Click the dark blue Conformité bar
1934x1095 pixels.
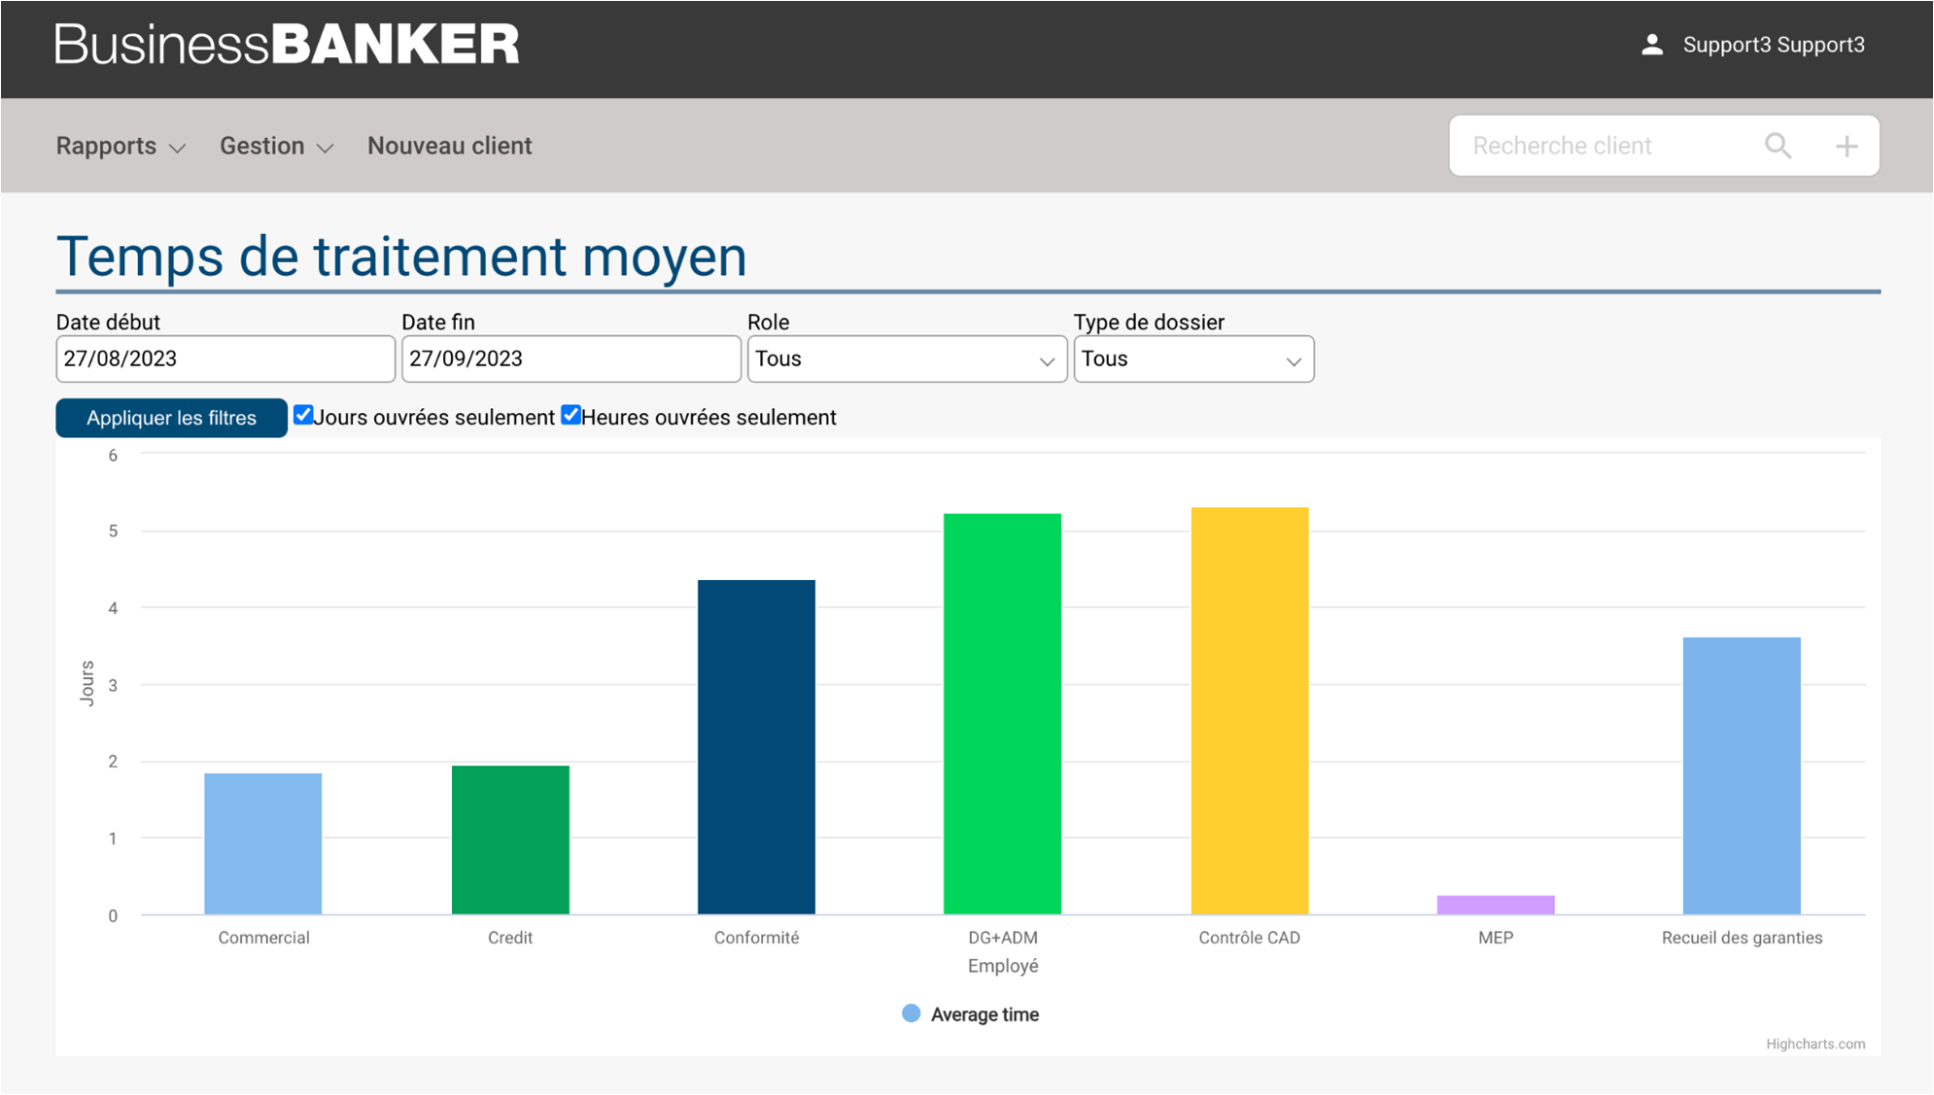(x=756, y=746)
